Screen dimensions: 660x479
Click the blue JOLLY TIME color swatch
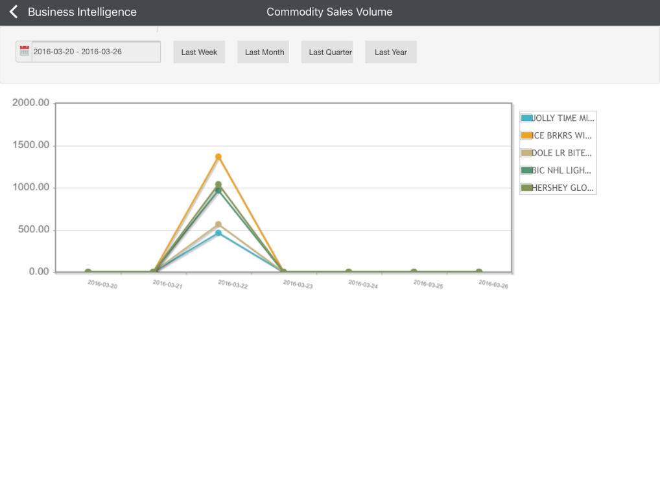527,118
